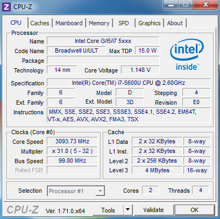Click the Validate button

click(x=153, y=210)
